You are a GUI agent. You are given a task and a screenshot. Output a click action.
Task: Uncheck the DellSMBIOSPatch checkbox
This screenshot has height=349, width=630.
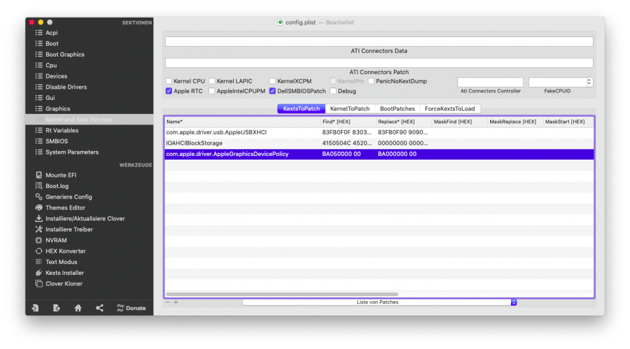point(272,91)
